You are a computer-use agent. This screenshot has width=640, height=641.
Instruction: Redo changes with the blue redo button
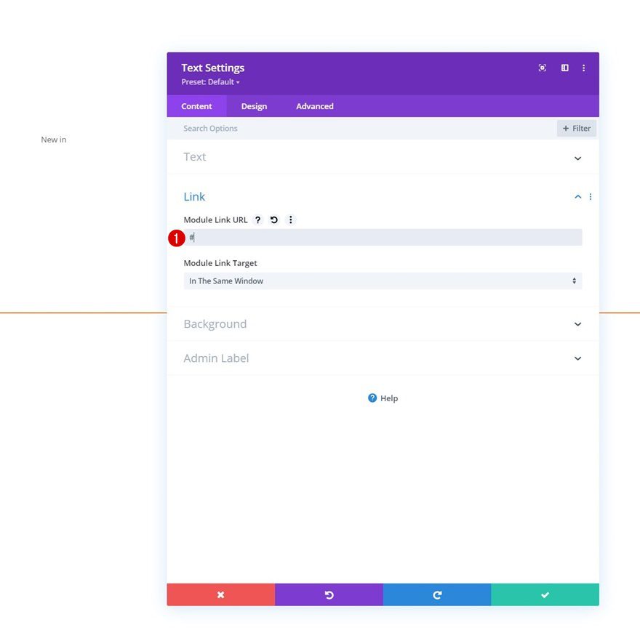click(x=436, y=594)
